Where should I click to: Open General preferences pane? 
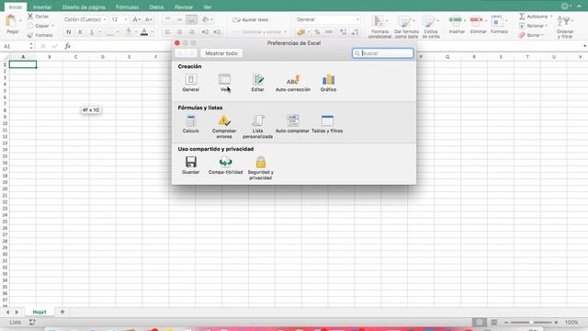[190, 83]
